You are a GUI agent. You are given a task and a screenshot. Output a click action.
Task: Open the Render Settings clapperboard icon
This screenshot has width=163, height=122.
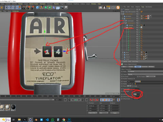click(x=32, y=7)
